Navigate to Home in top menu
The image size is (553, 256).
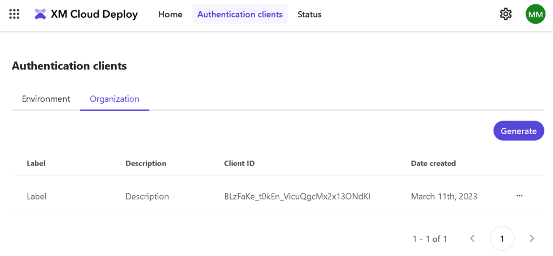pyautogui.click(x=170, y=15)
